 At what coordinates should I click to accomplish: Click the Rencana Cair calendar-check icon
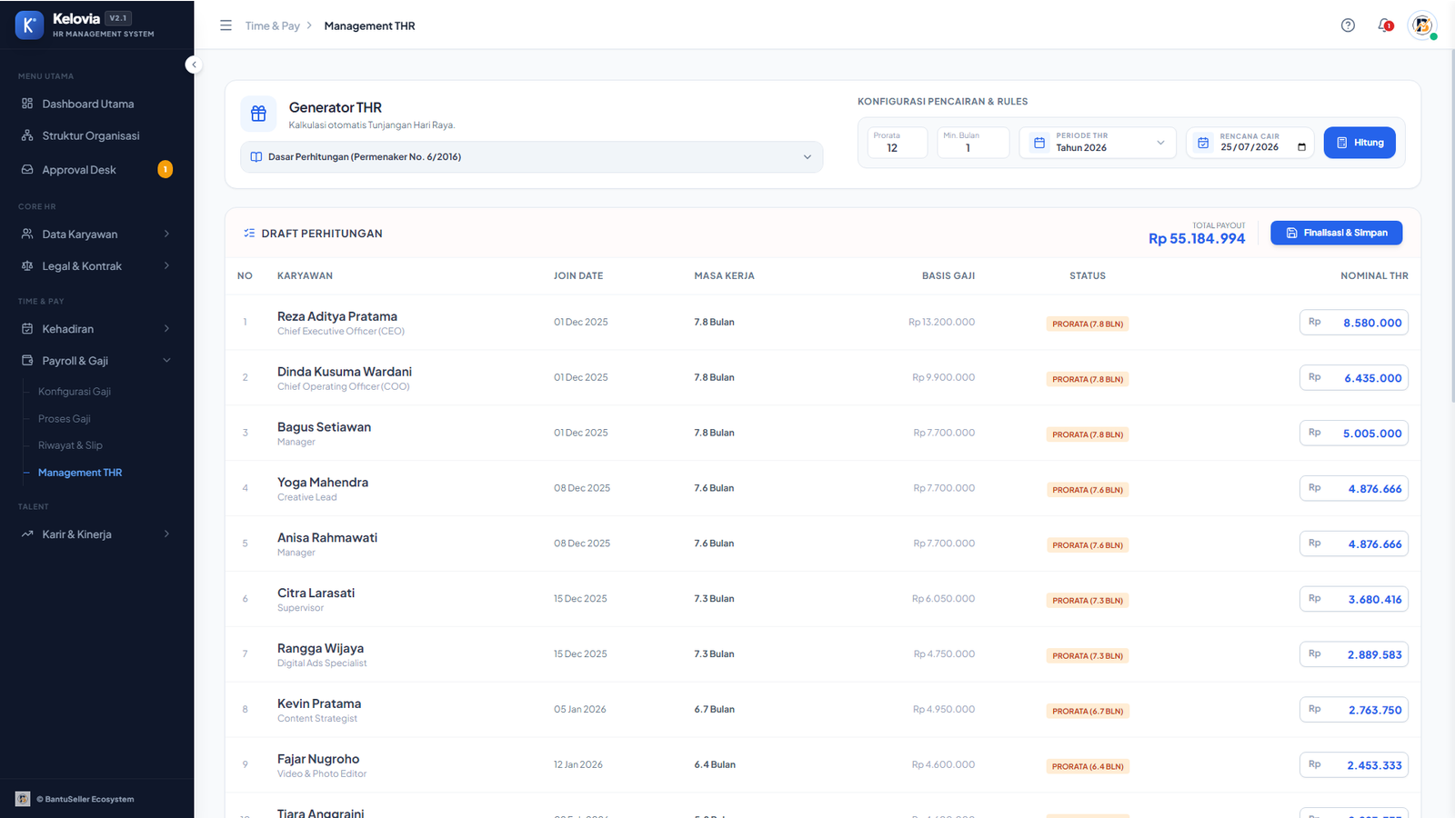(x=1203, y=143)
